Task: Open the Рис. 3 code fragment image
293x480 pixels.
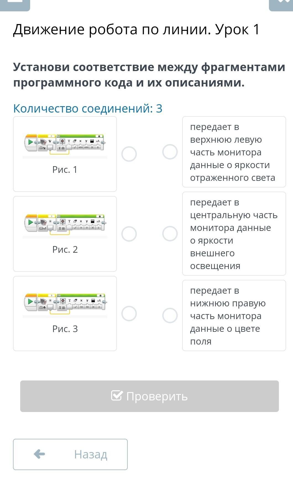Action: point(65,304)
